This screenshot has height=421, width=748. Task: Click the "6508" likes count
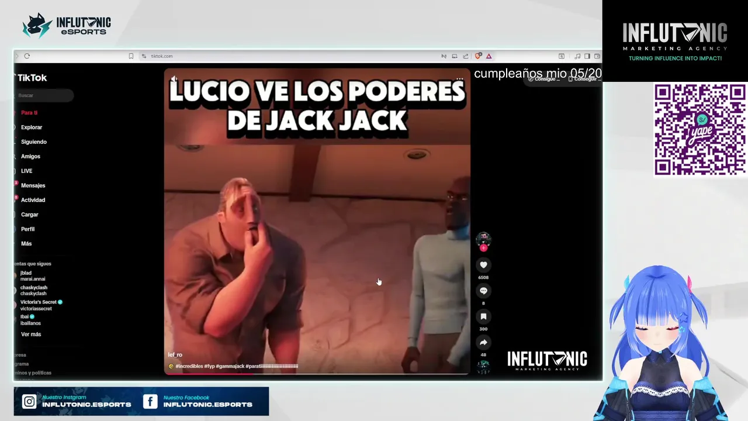point(483,277)
